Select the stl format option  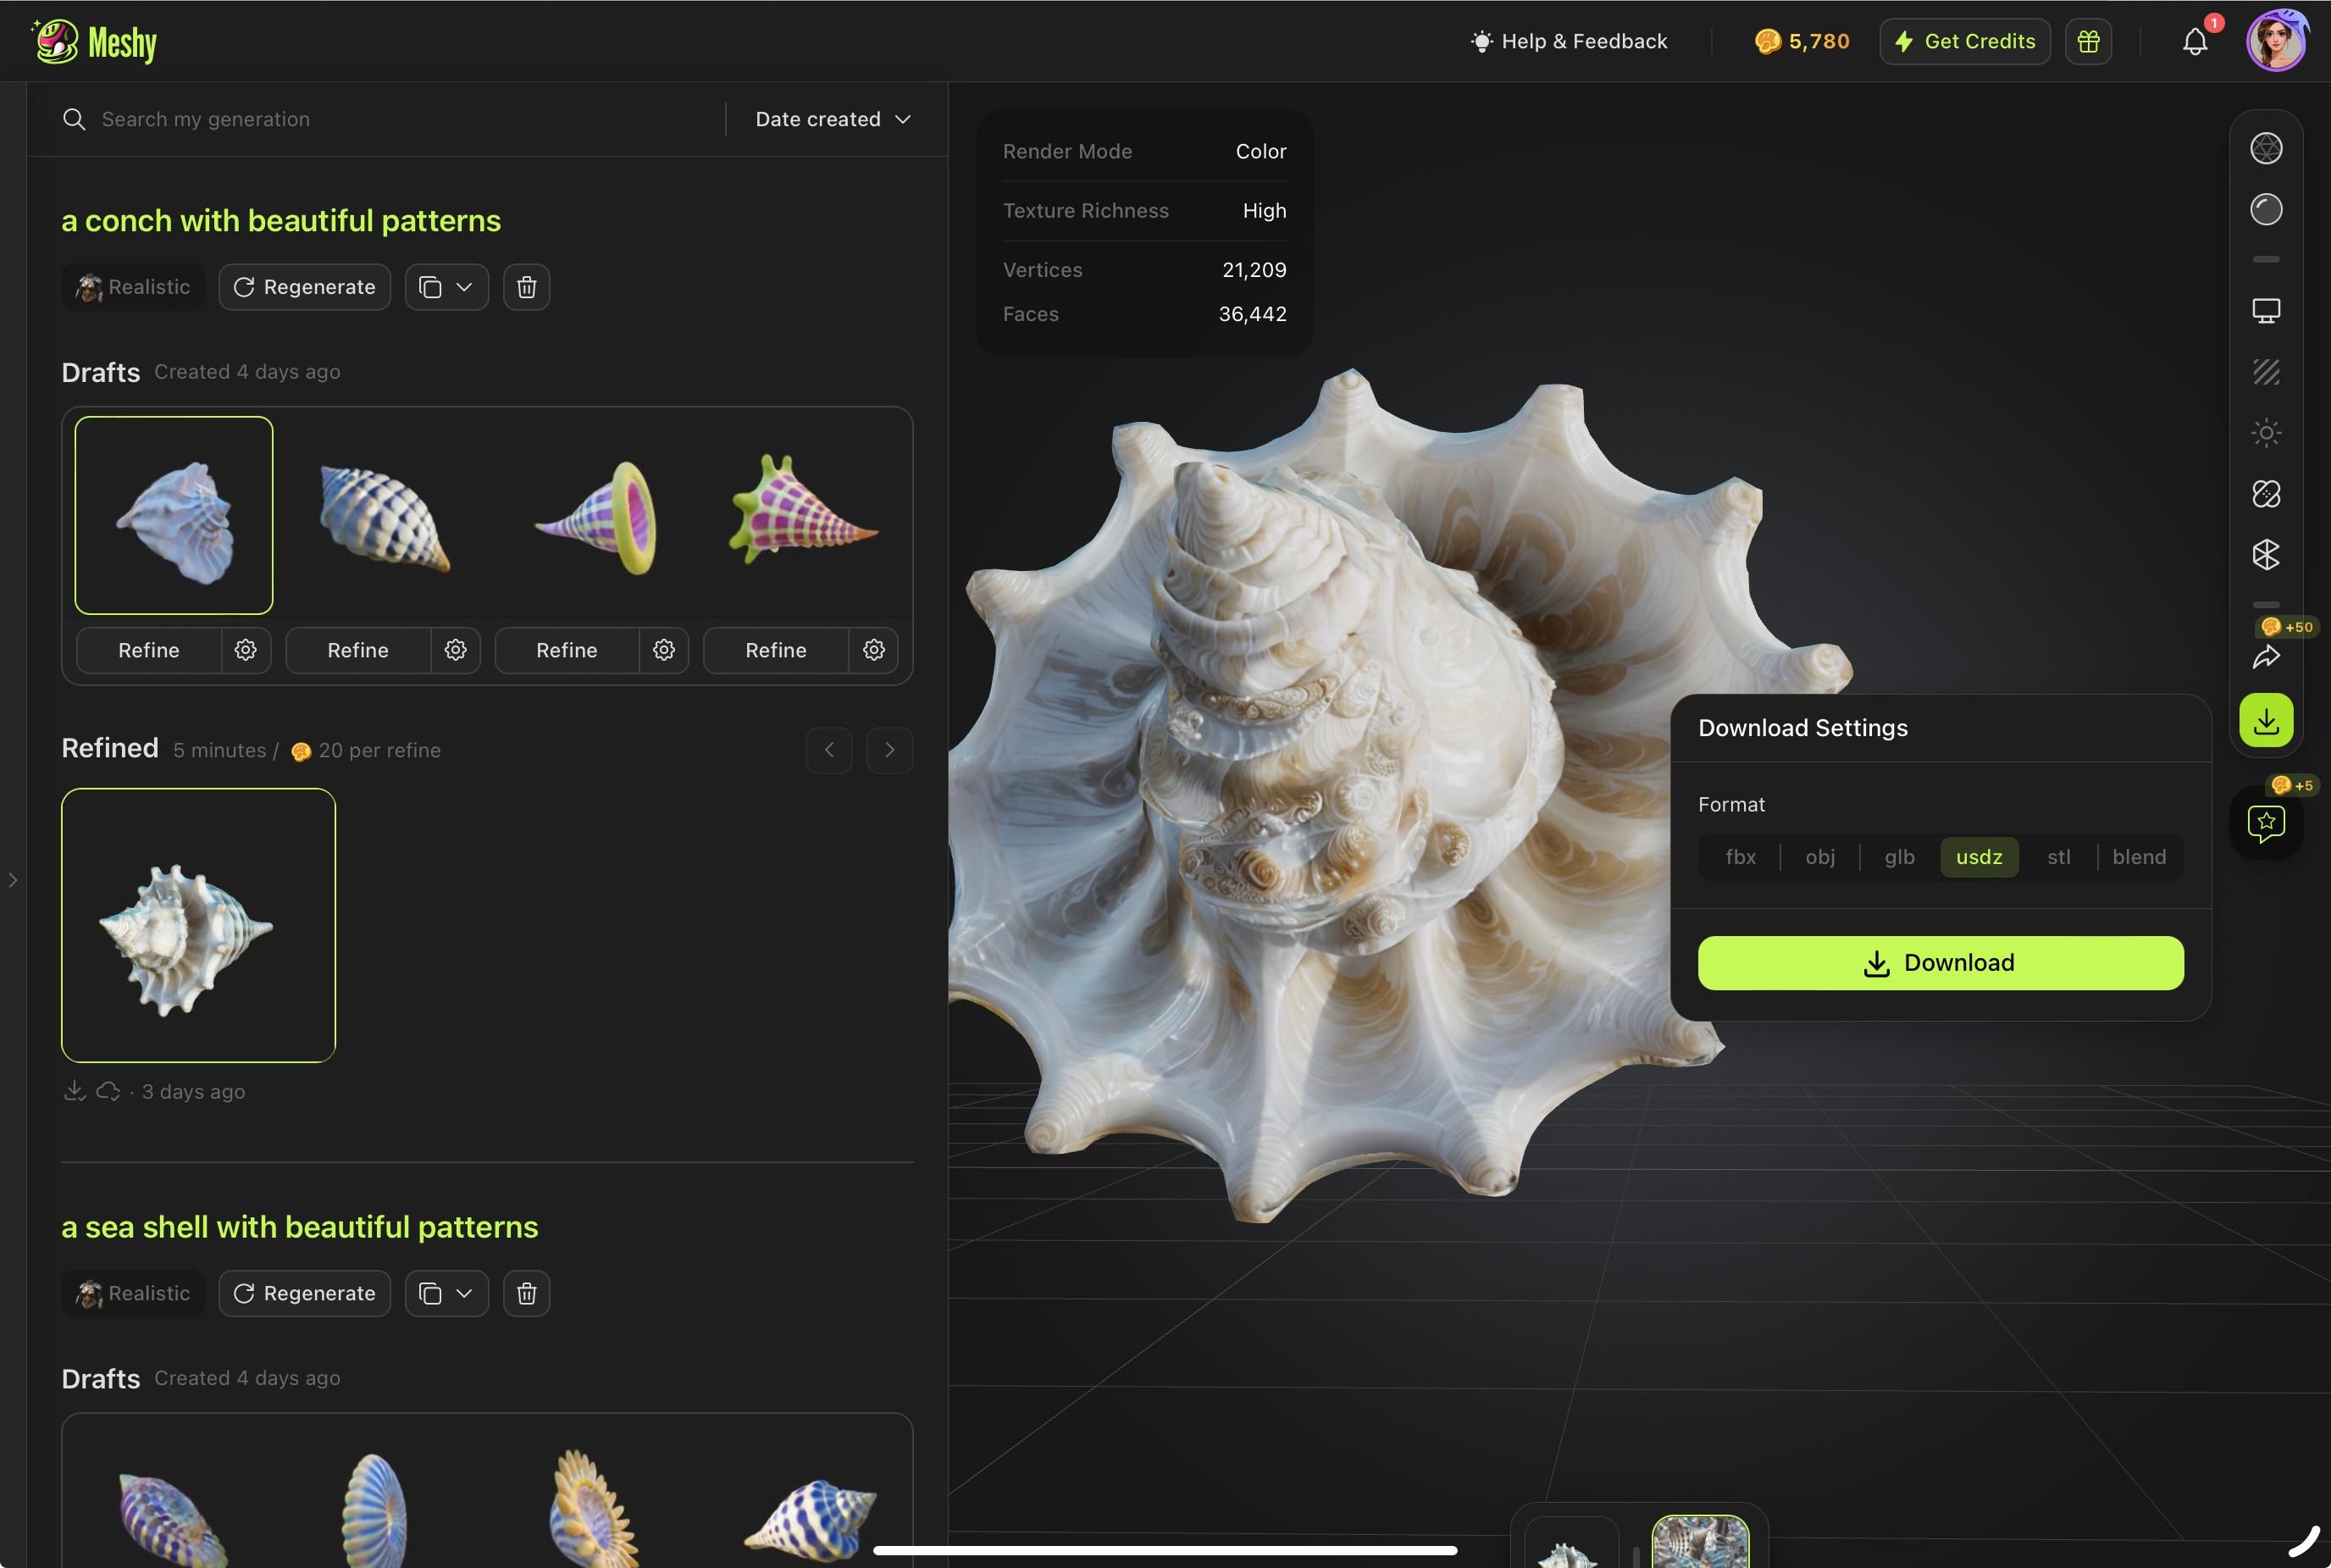(2060, 856)
